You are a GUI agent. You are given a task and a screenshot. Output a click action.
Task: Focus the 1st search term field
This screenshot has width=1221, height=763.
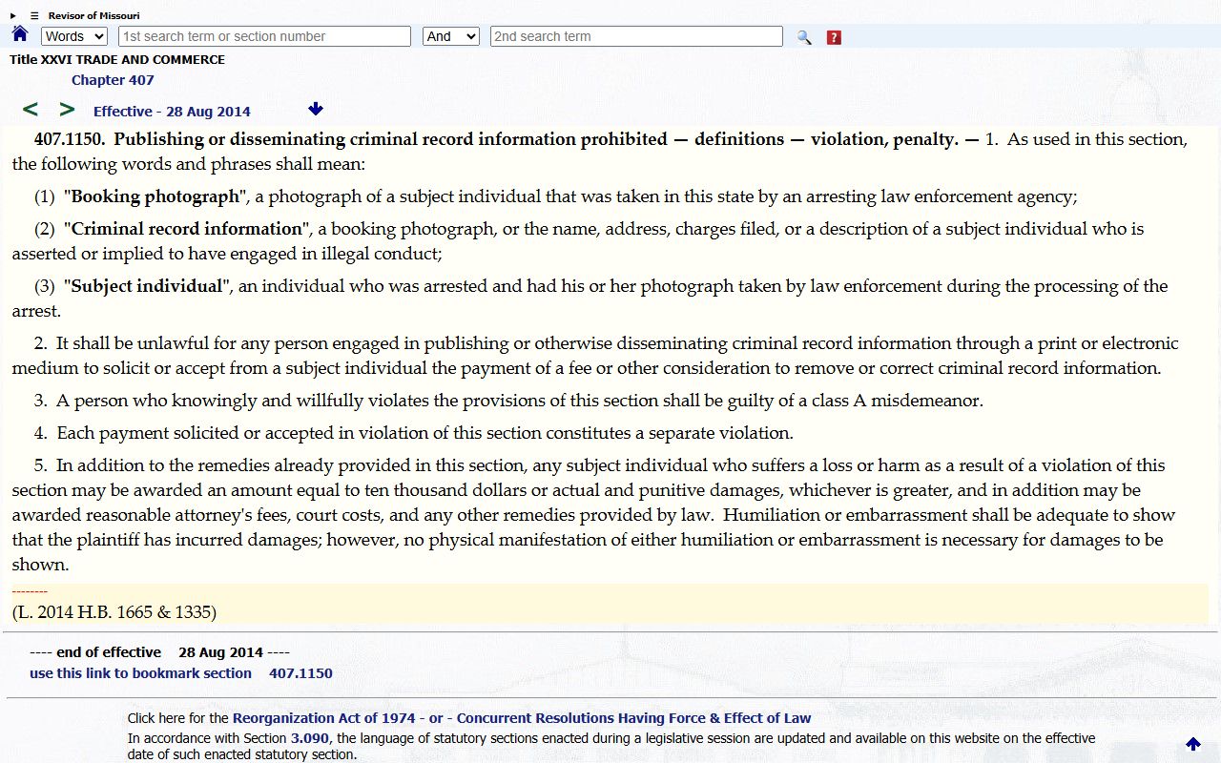click(264, 36)
